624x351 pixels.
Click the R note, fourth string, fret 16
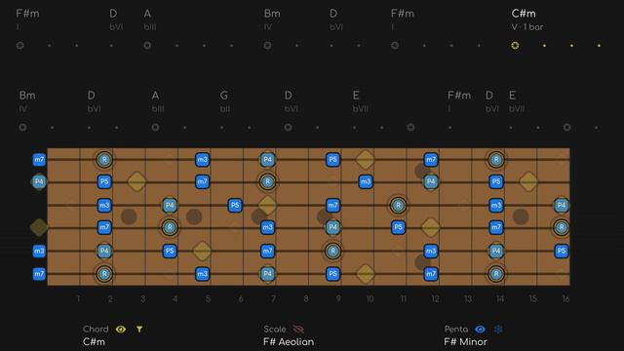click(562, 227)
